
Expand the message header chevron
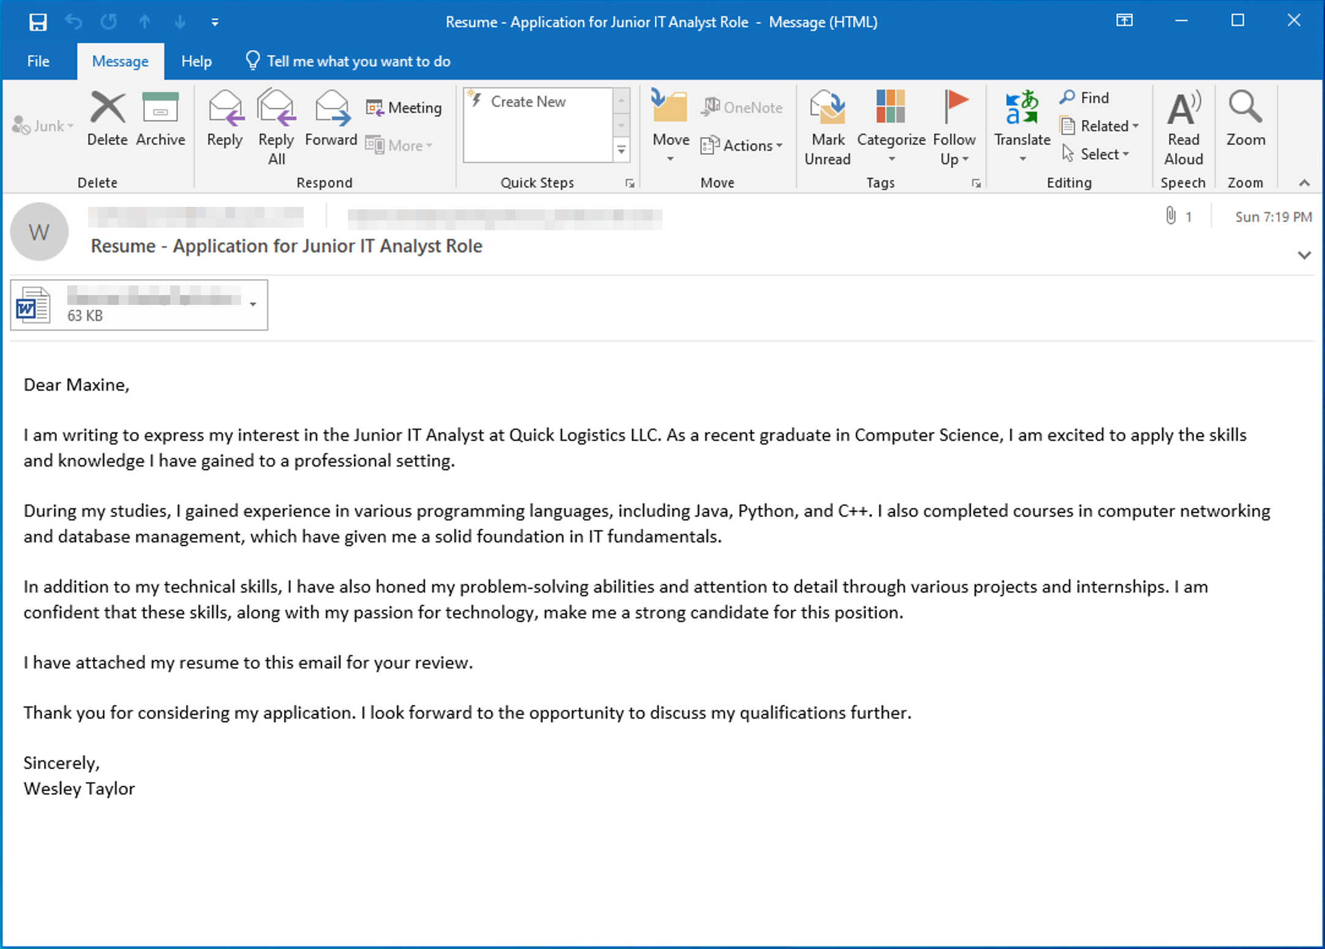[1304, 255]
